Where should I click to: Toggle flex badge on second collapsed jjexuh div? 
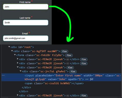pos(84,64)
